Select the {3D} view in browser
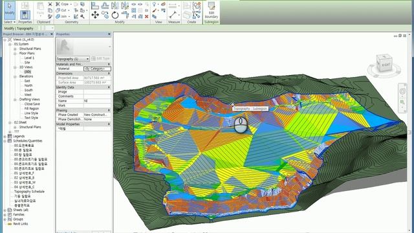The width and height of the screenshot is (414, 233). pos(28,72)
